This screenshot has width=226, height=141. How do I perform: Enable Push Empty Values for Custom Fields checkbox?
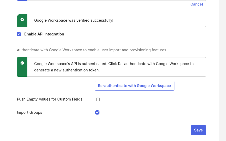(x=98, y=99)
